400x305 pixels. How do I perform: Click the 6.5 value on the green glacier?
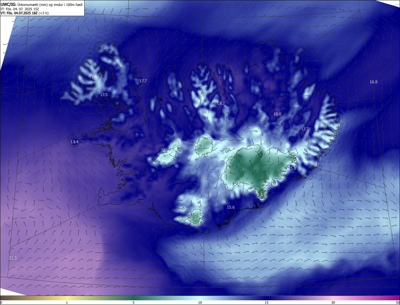[x=201, y=147]
